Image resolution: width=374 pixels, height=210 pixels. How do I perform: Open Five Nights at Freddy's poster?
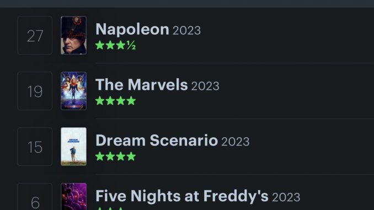click(73, 196)
